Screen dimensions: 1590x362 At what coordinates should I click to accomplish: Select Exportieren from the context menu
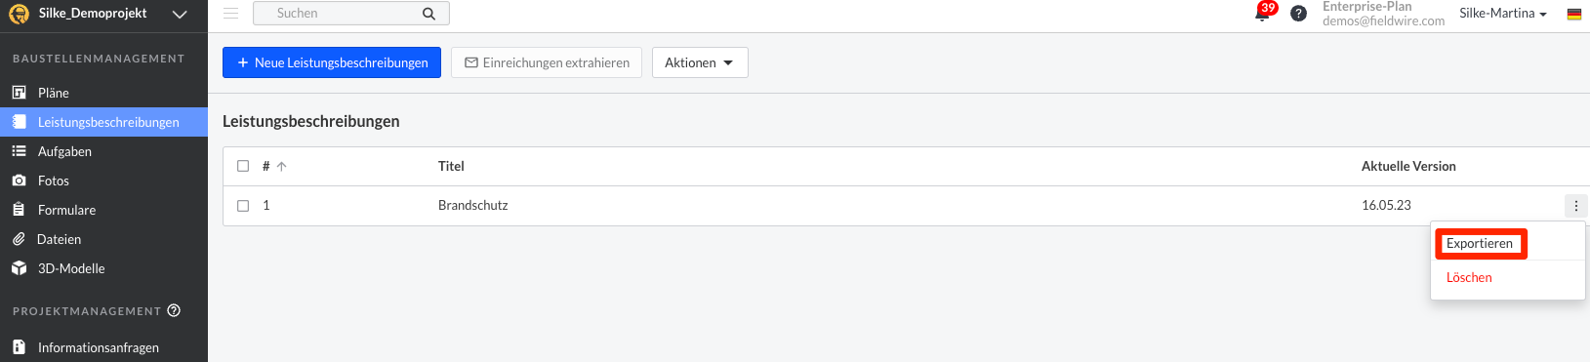coord(1480,244)
